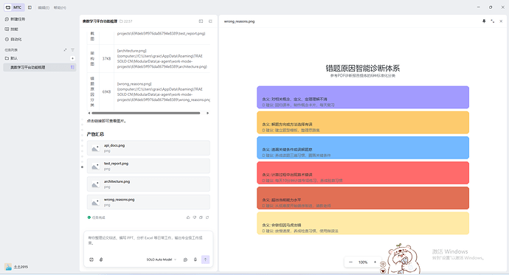Click the MTC mode button

14,7
